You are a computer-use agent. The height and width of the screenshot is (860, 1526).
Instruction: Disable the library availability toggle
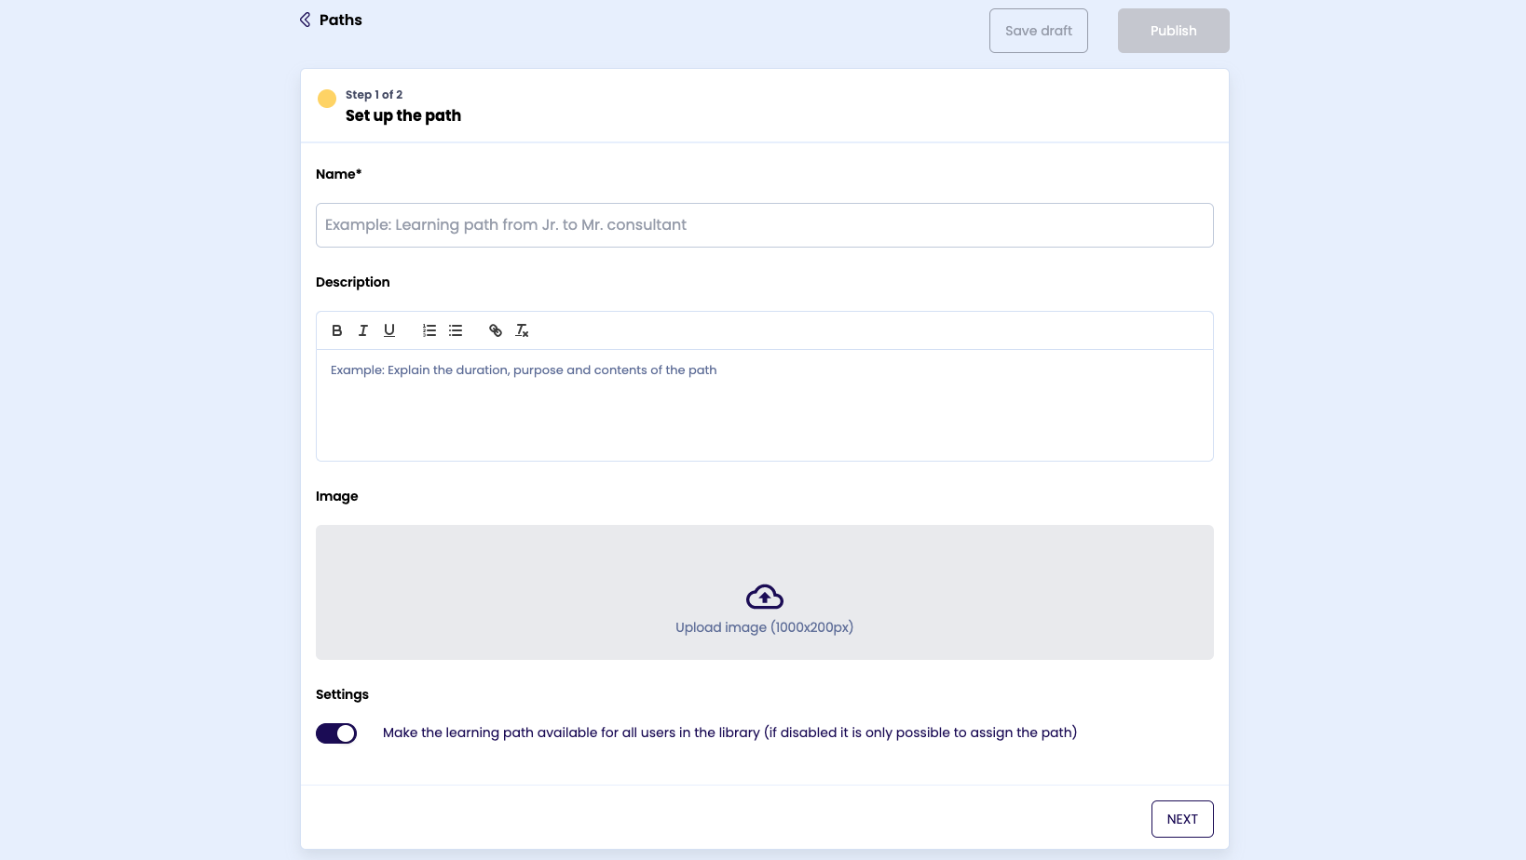pos(336,733)
